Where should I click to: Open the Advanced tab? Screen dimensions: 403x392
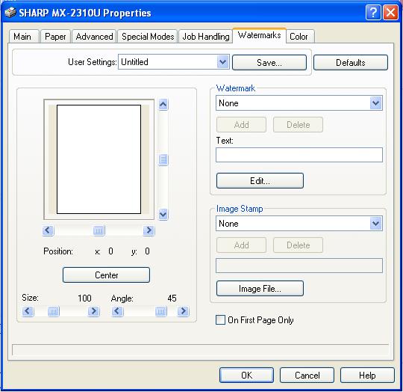tap(94, 37)
